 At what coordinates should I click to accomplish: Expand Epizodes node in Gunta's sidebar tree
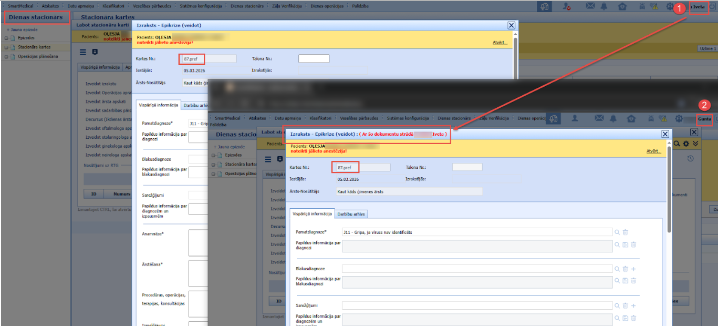(x=213, y=155)
